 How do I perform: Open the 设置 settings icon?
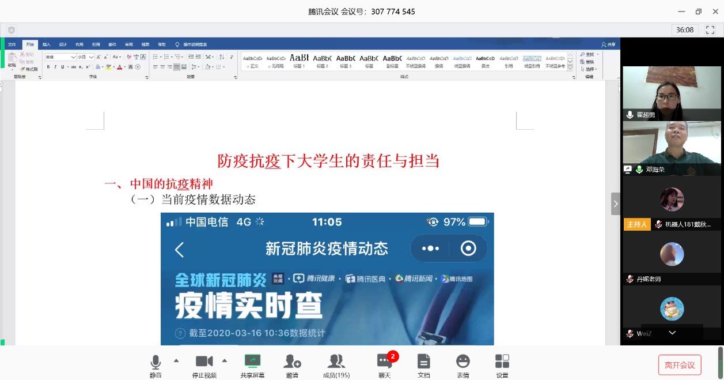502,365
